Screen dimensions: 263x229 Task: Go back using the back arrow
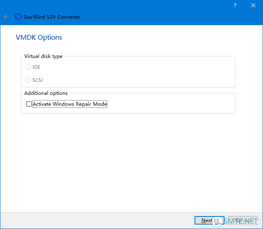click(x=6, y=17)
